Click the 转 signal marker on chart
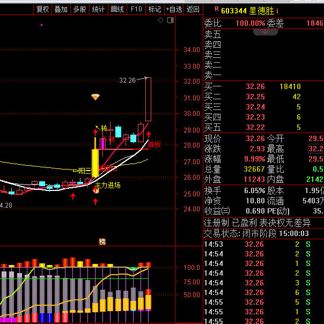The width and height of the screenshot is (324, 324). point(104,128)
